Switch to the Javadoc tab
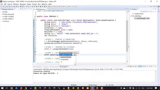This screenshot has width=160, height=90. (x=45, y=67)
